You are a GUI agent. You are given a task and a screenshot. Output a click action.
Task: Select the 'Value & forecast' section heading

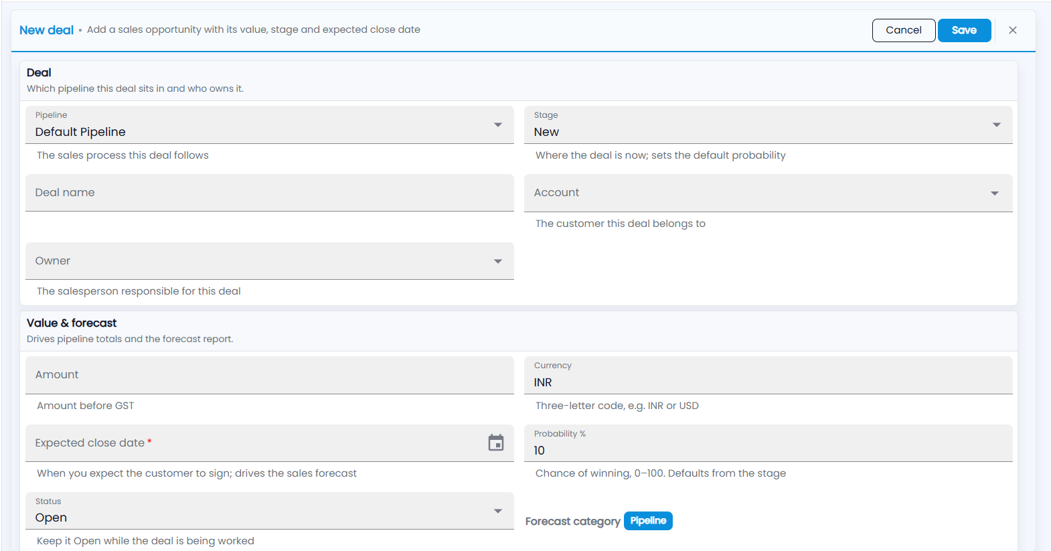(x=72, y=323)
